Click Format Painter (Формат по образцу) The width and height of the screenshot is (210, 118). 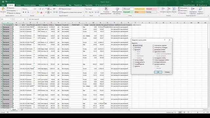coord(14,13)
